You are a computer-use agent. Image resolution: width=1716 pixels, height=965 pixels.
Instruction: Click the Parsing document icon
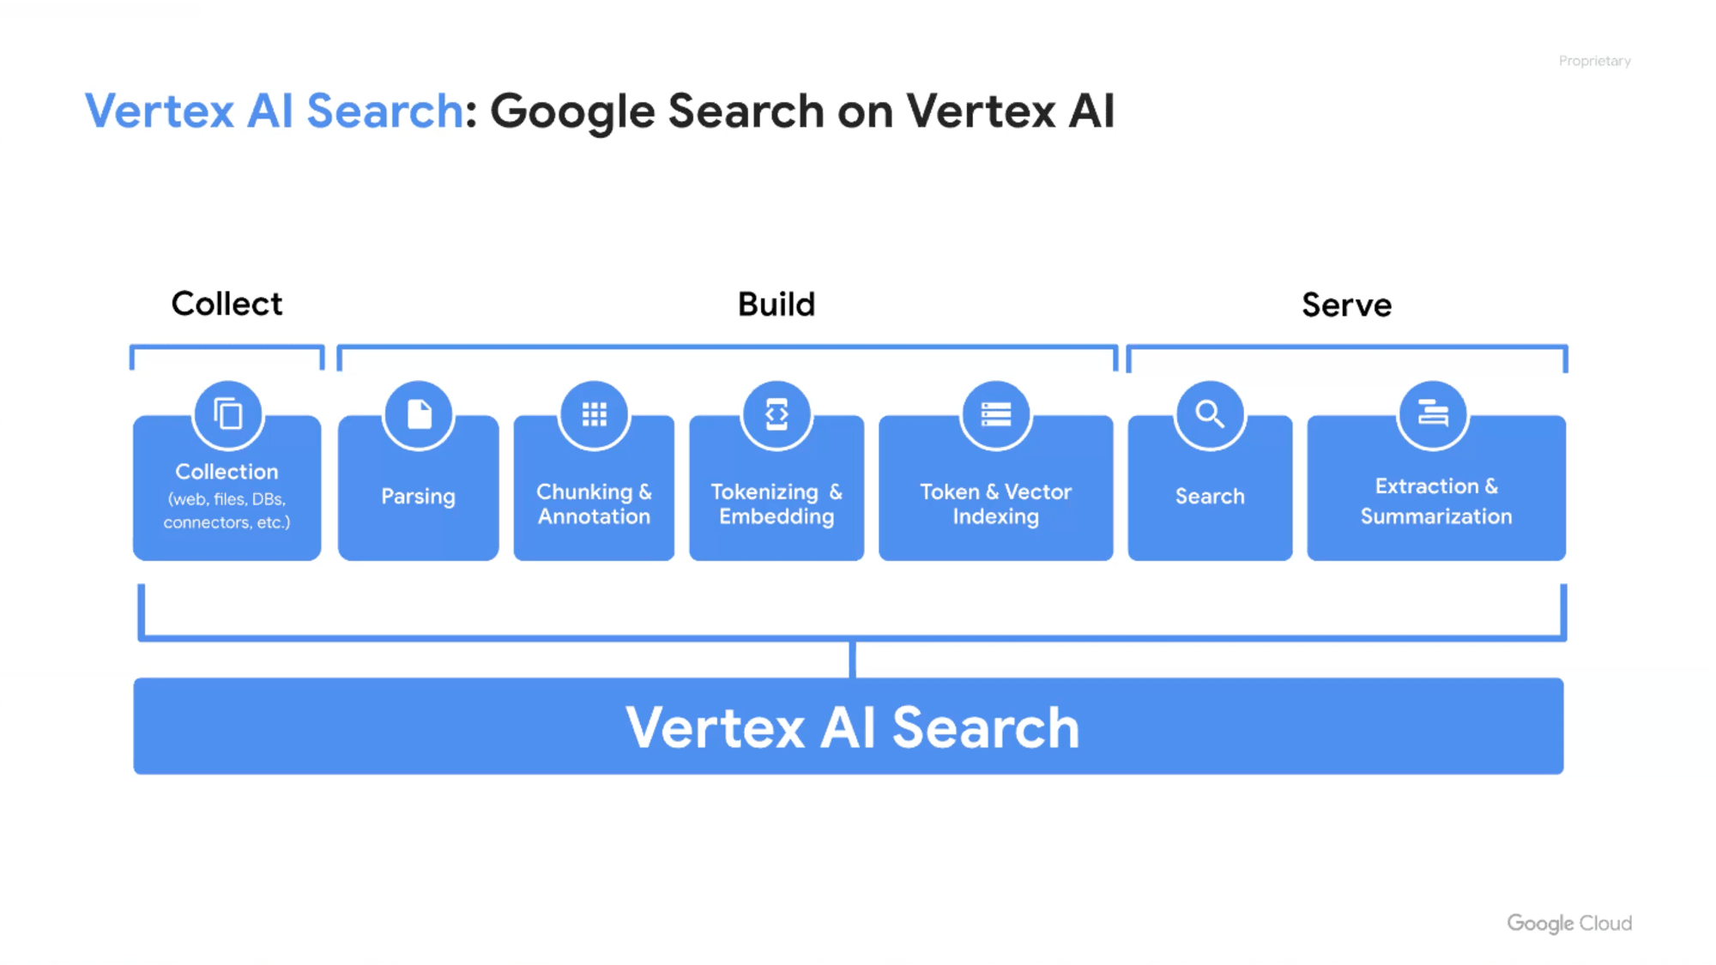[x=419, y=413]
